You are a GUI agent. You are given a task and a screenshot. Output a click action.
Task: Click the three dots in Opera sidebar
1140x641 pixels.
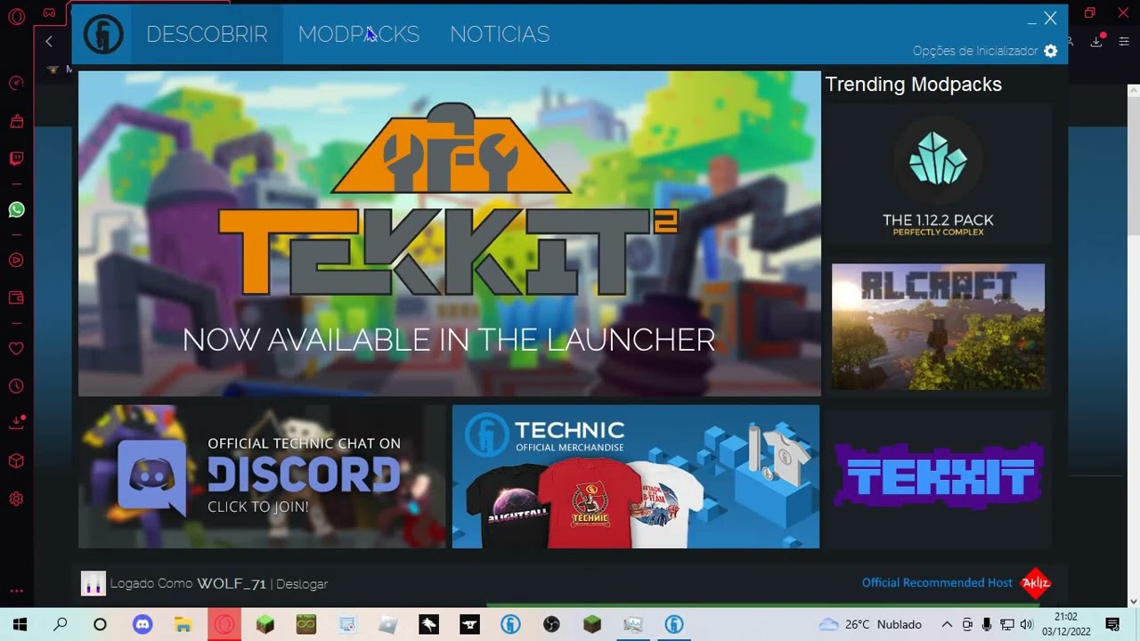[16, 590]
